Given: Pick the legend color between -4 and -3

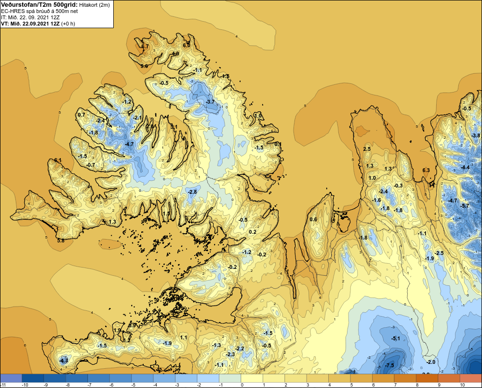Looking at the screenshot, I should pos(164,378).
